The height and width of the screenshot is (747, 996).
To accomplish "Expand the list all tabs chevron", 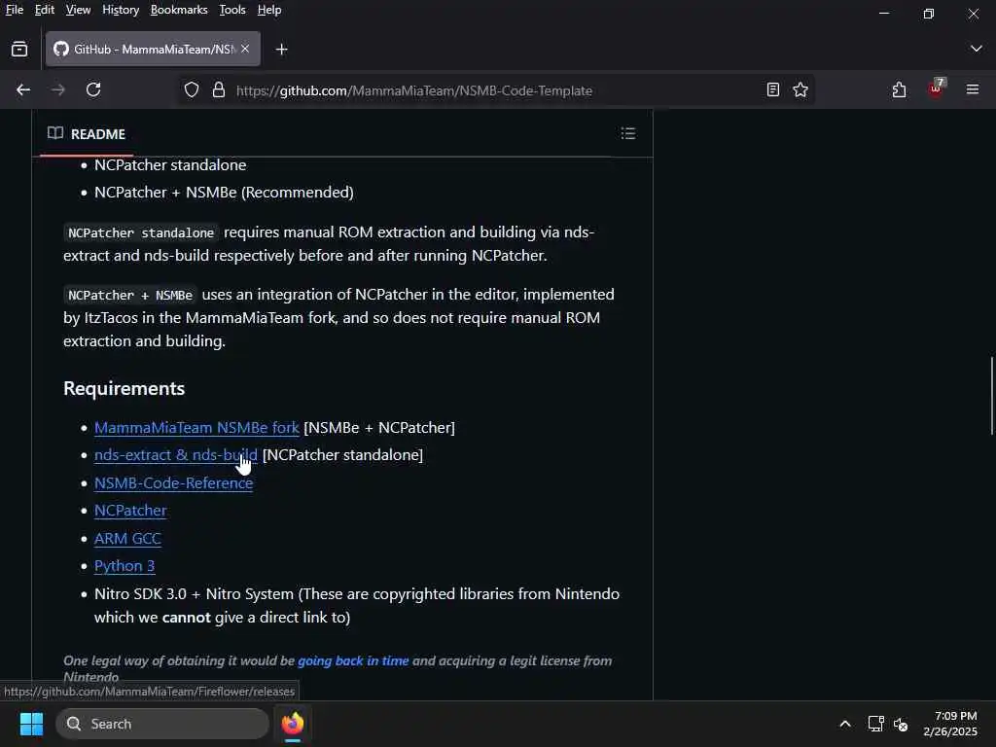I will coord(976,49).
